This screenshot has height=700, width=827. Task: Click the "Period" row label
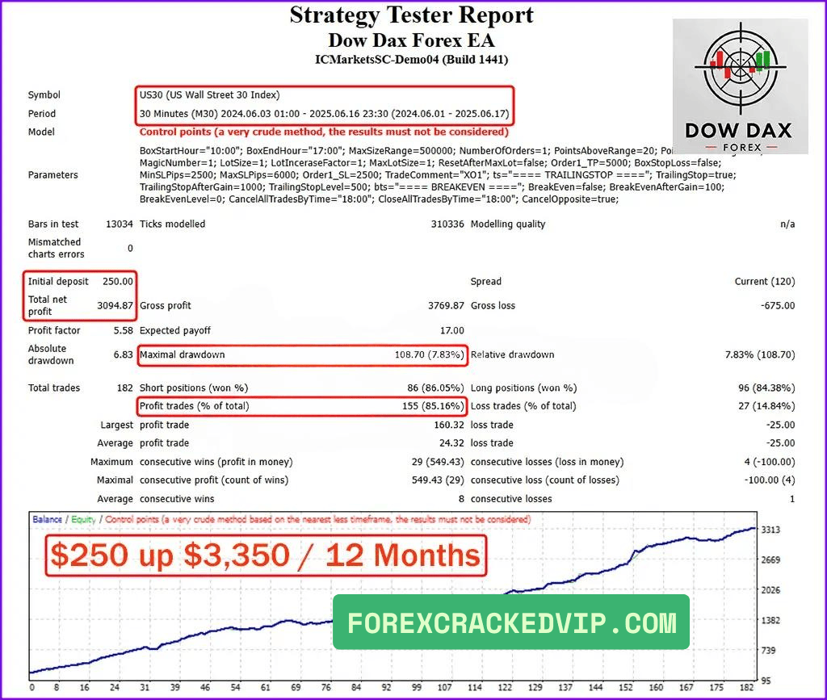click(x=42, y=113)
